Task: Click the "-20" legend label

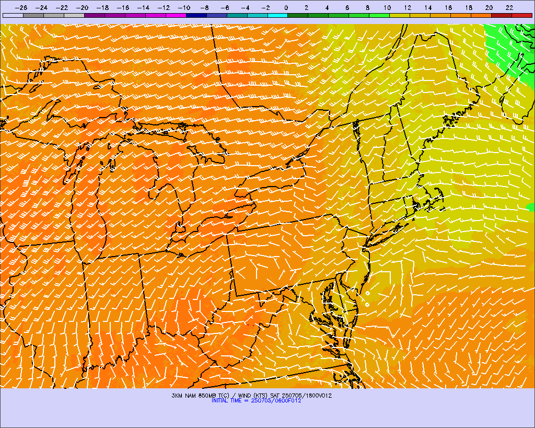Action: point(82,7)
